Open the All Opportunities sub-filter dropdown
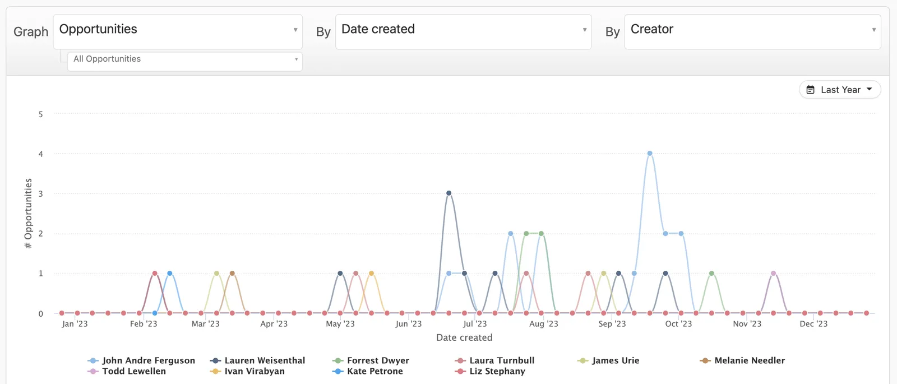The width and height of the screenshot is (897, 384). (x=184, y=61)
